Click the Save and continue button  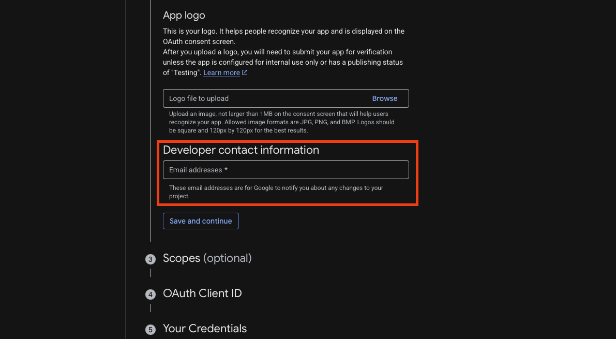pos(201,221)
